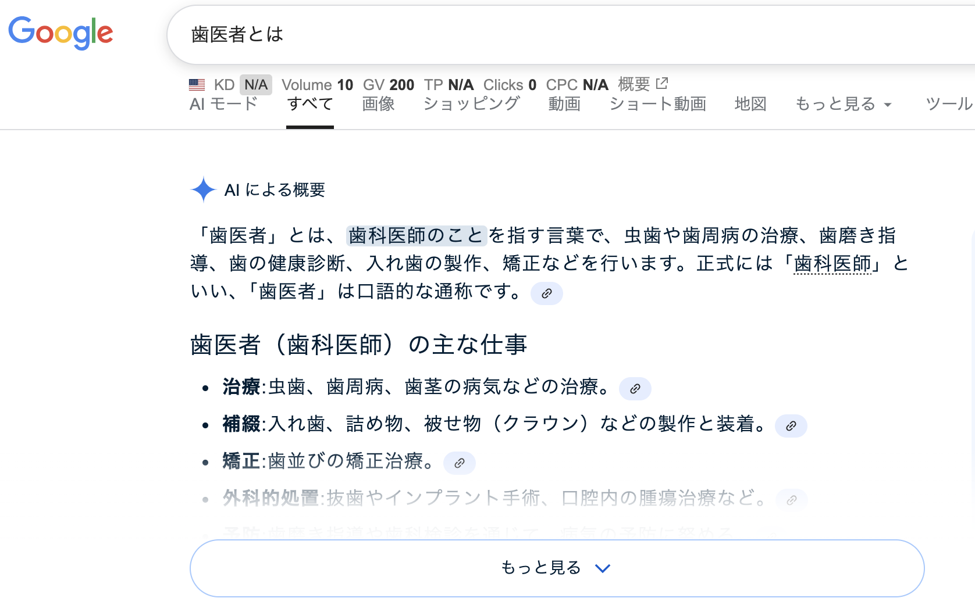This screenshot has width=975, height=616.
Task: Expand the もっと見る button at page bottom
Action: [x=557, y=568]
